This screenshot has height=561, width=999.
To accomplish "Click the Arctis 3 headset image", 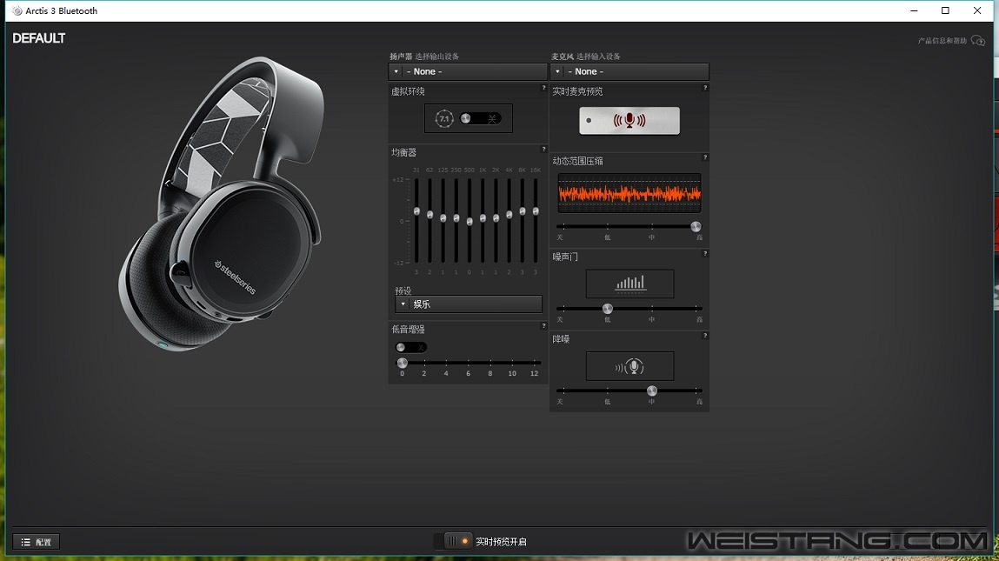I will click(x=222, y=204).
